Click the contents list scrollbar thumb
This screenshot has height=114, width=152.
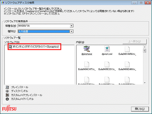click(x=145, y=51)
